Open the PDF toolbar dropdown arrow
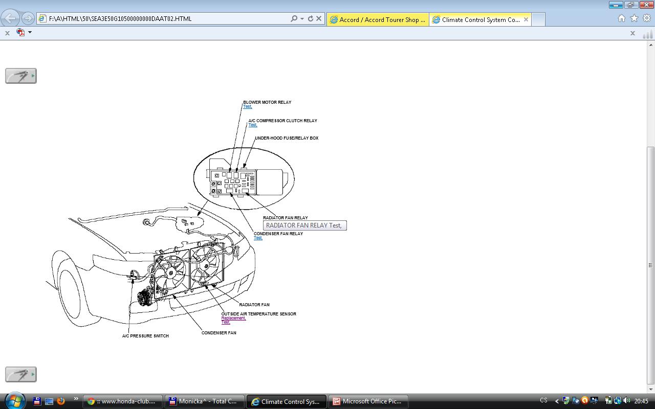 pos(30,32)
